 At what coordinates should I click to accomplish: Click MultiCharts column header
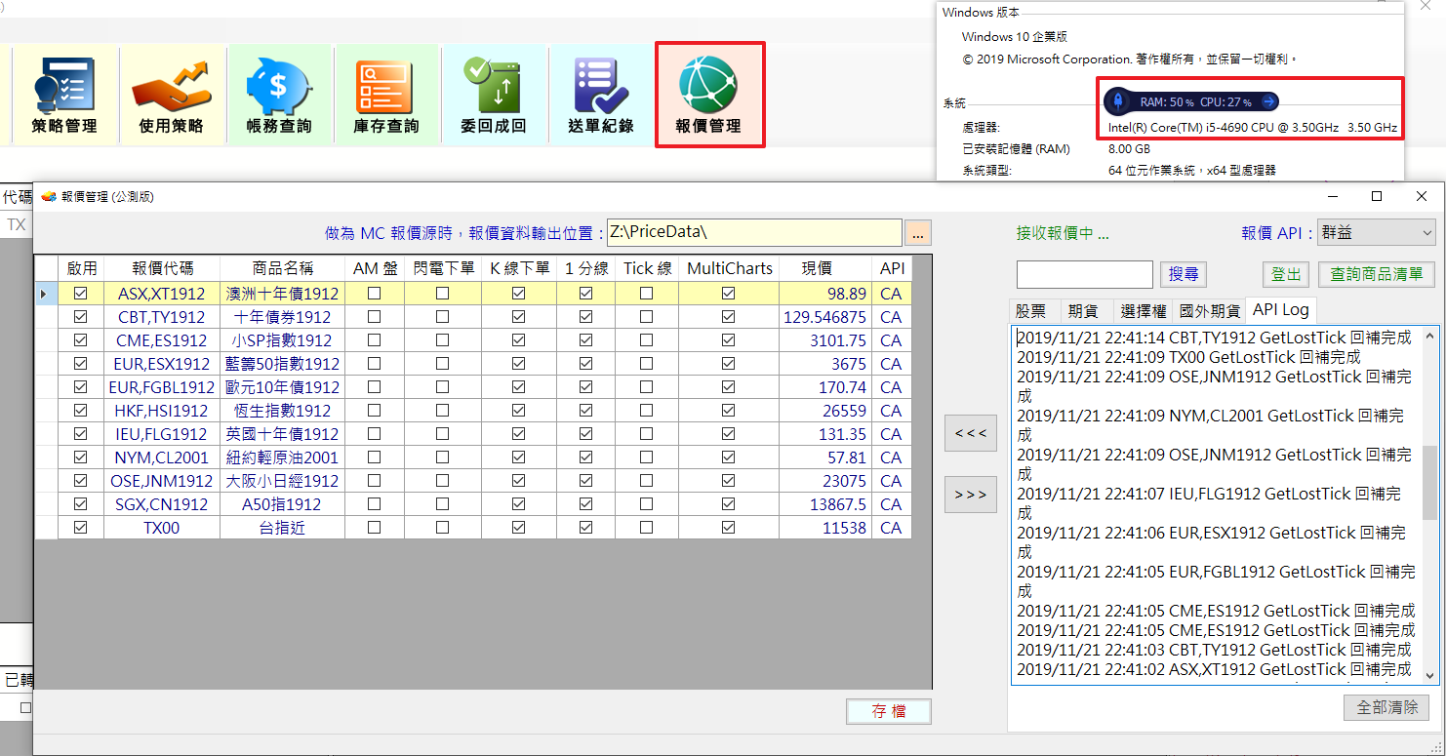[730, 268]
